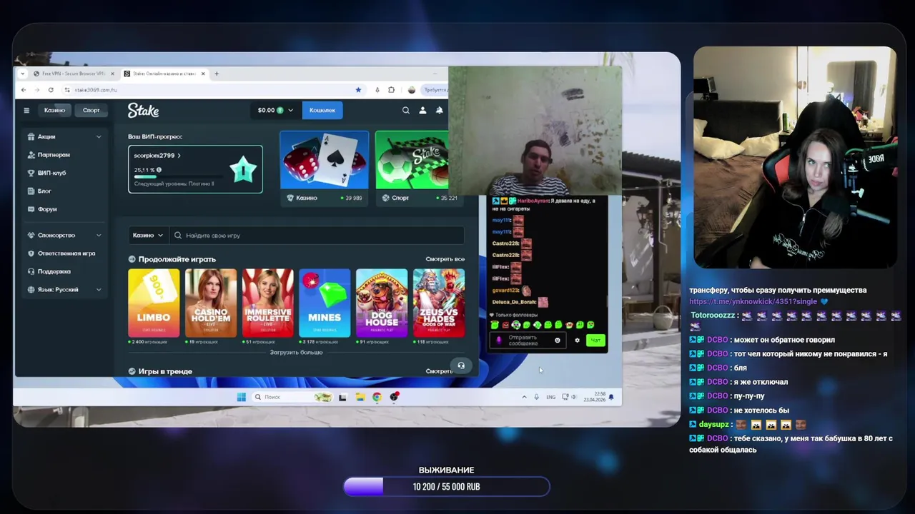Open Ответственная игра in the sidebar
The height and width of the screenshot is (514, 915).
click(66, 253)
